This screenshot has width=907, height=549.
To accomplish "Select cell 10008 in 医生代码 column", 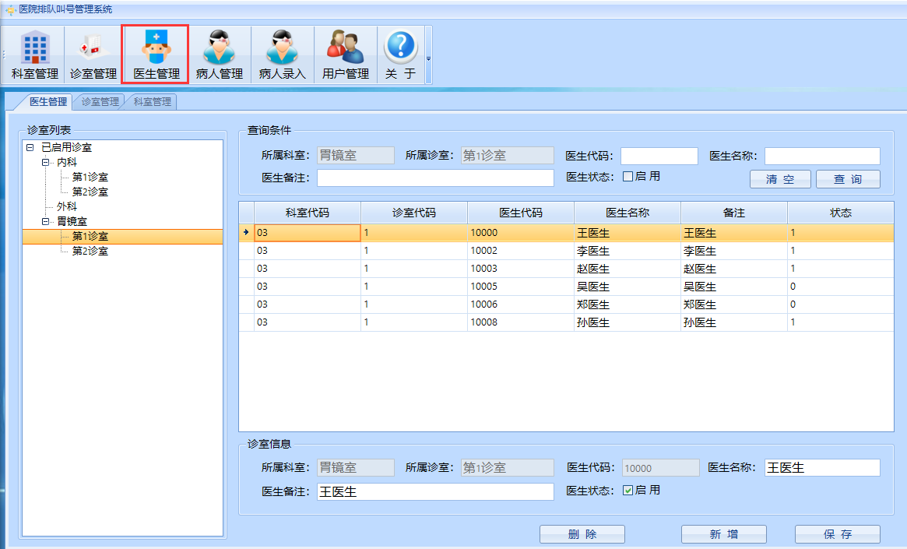I will pyautogui.click(x=521, y=322).
